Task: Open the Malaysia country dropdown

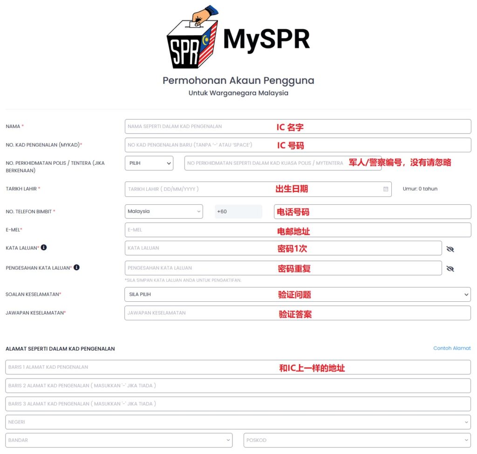Action: click(164, 211)
